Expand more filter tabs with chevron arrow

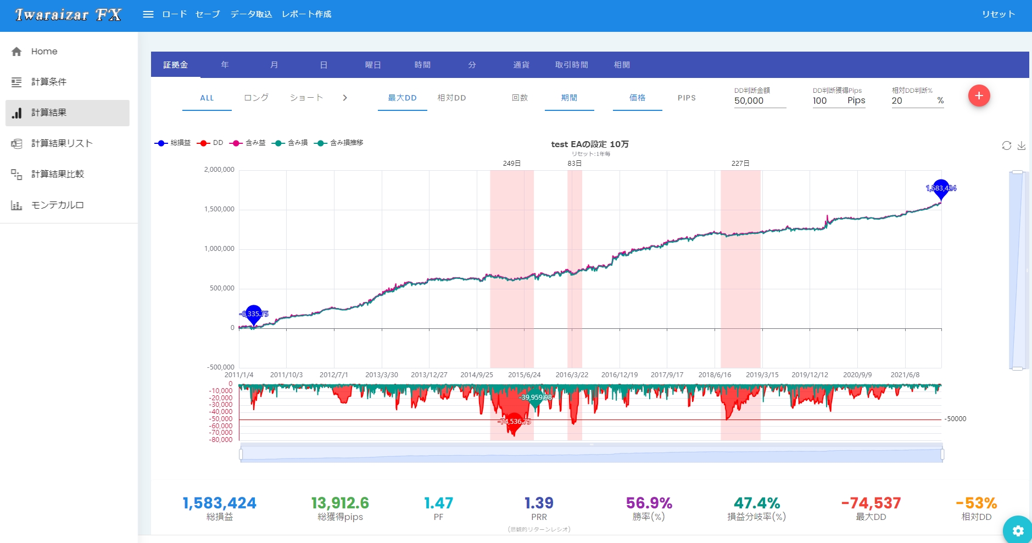coord(345,98)
